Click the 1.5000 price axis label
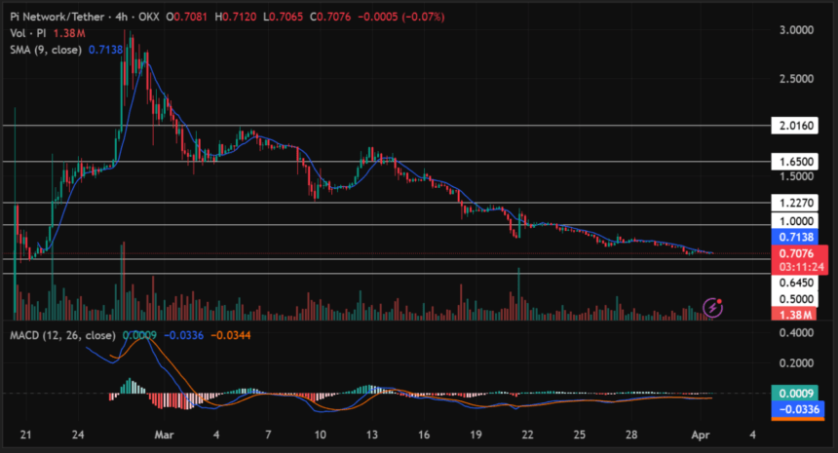This screenshot has height=453, width=838. [796, 176]
